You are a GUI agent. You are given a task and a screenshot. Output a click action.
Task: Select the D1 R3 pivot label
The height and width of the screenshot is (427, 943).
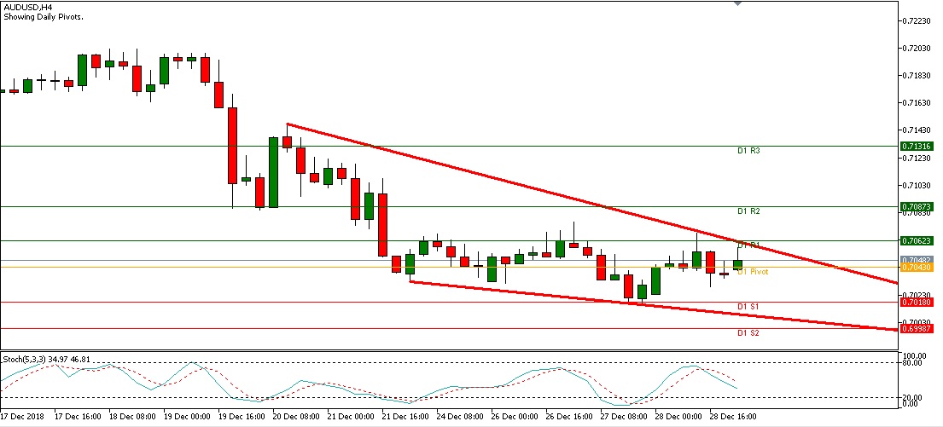[x=748, y=151]
